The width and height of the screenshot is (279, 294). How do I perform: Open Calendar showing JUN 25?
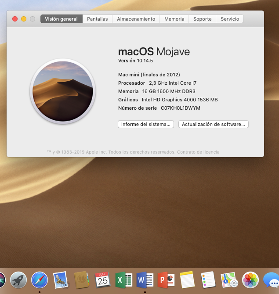point(102,280)
